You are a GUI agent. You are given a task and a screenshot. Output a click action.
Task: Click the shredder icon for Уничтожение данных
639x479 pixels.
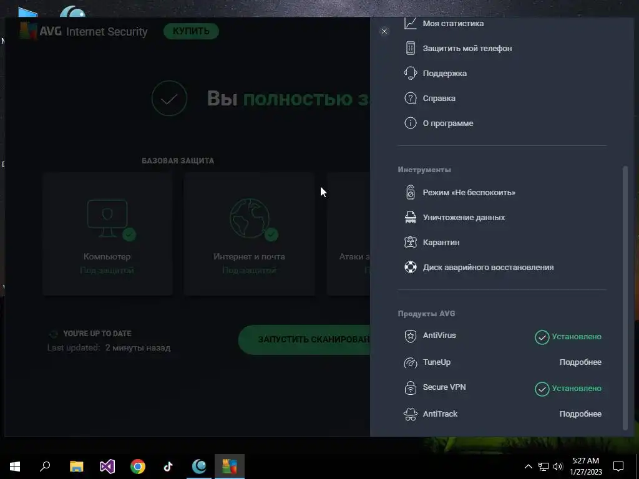click(411, 217)
